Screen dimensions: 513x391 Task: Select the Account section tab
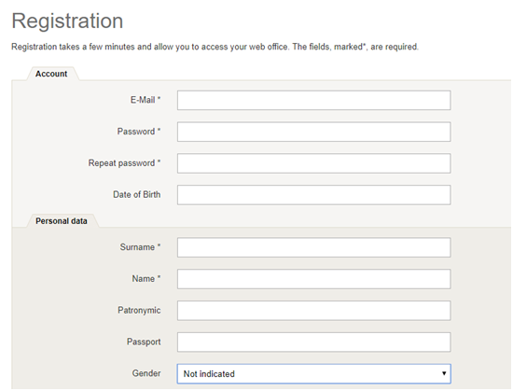(51, 74)
